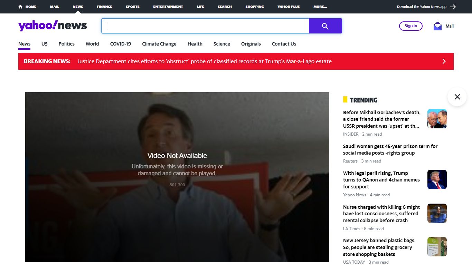Viewport: 472px width, 265px height.
Task: Open Life in top navigation
Action: point(200,7)
